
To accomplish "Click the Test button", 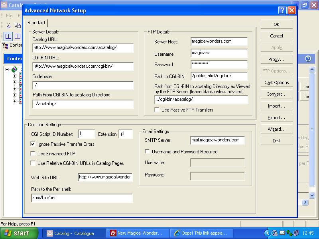I will pos(276,141).
